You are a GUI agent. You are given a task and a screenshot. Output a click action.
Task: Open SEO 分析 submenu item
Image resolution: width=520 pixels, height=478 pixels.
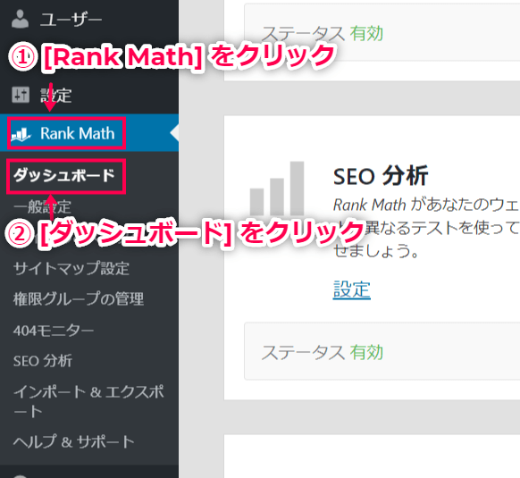tap(43, 361)
